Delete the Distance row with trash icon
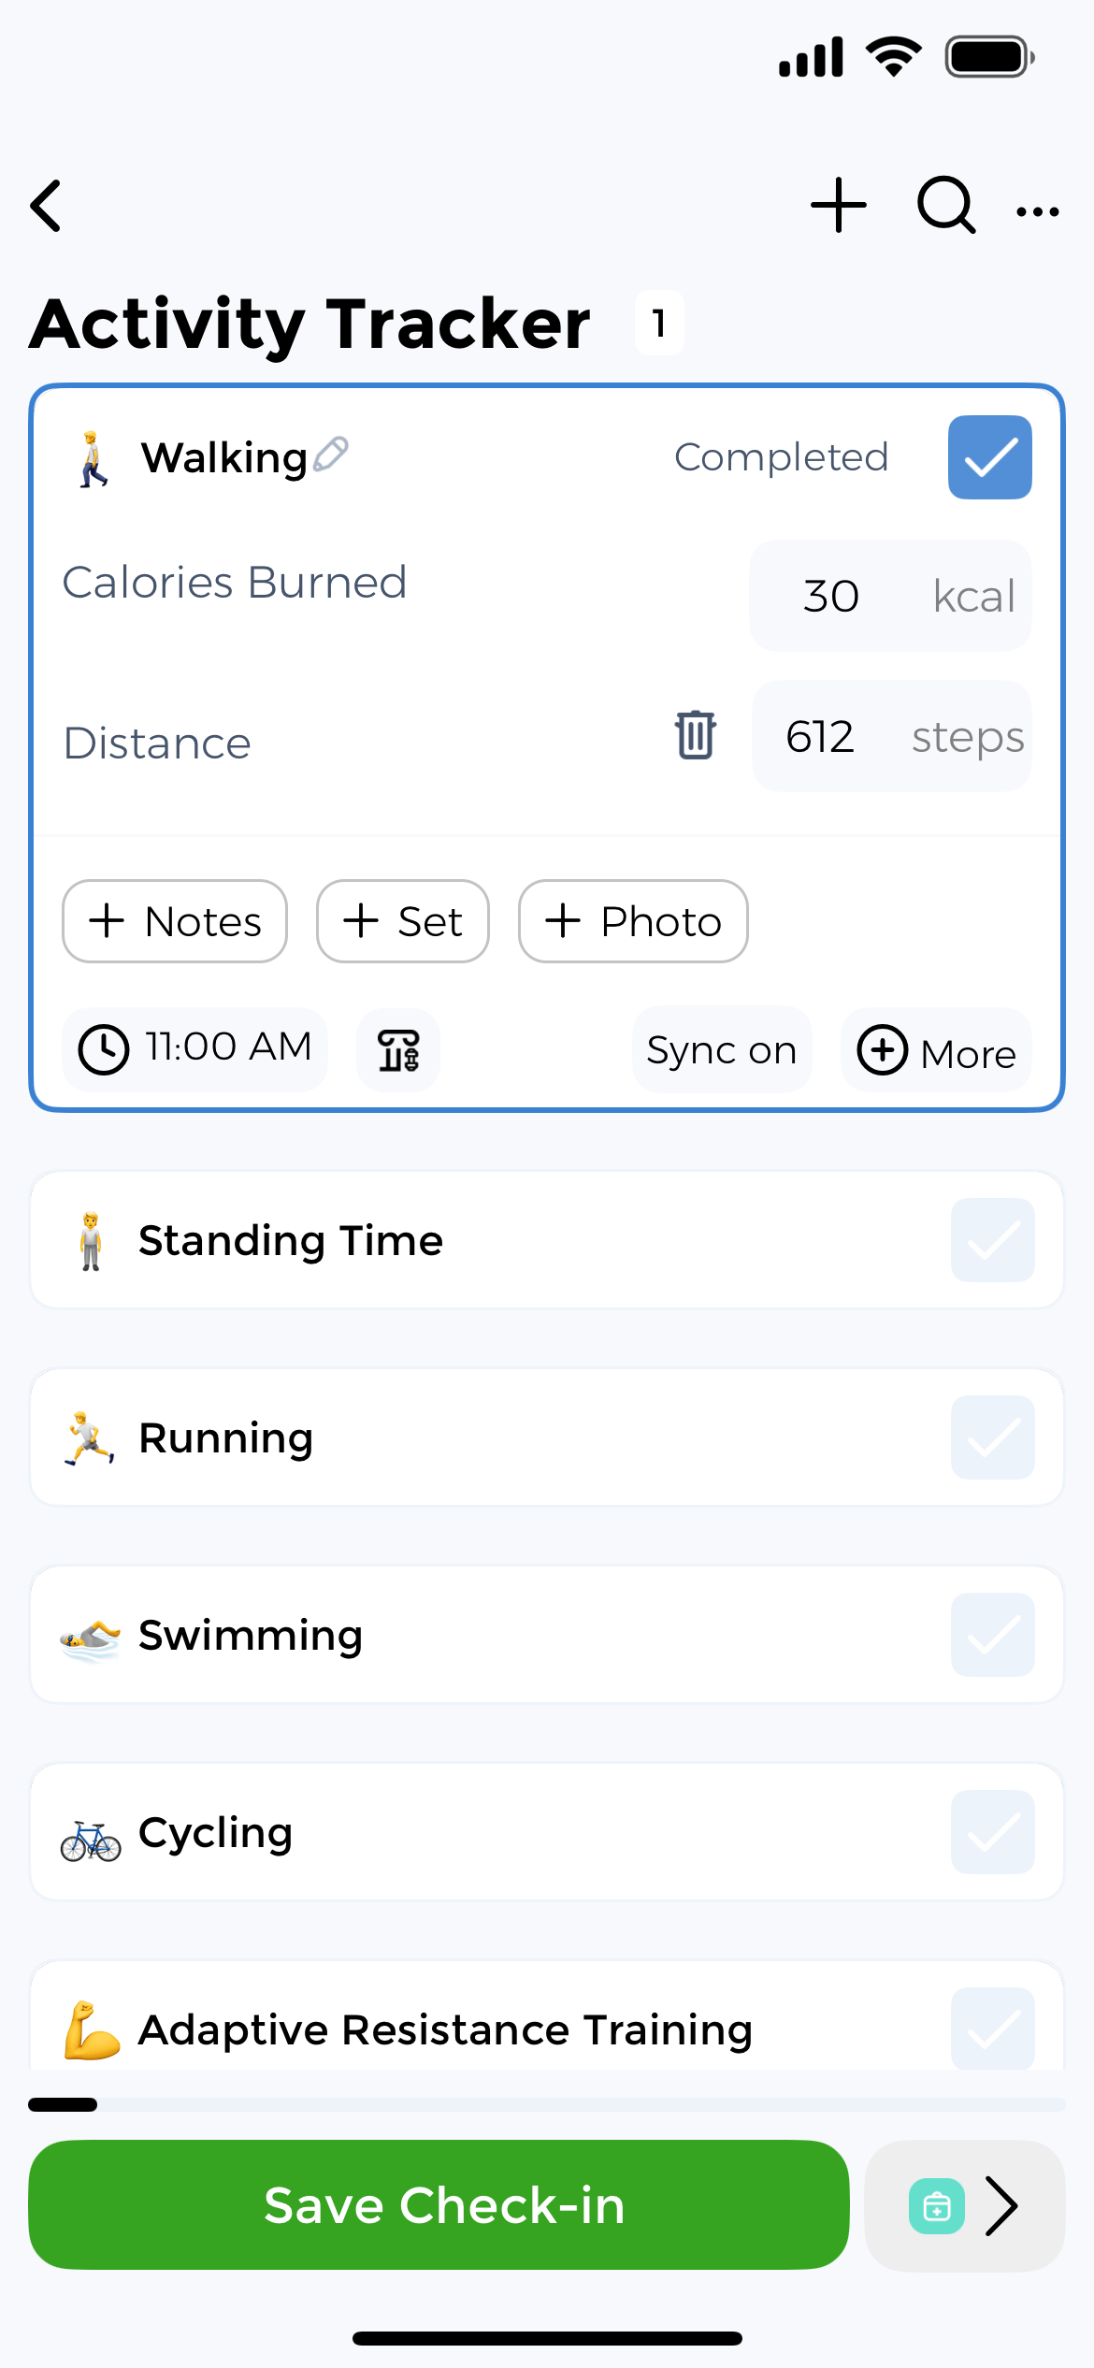The width and height of the screenshot is (1094, 2368). (x=696, y=735)
